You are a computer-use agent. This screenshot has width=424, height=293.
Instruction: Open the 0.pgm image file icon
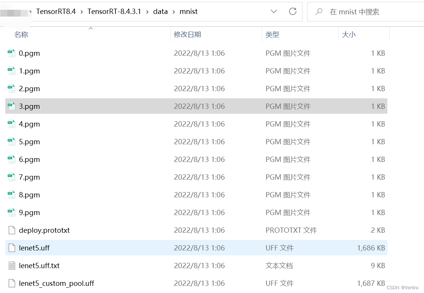pos(11,53)
